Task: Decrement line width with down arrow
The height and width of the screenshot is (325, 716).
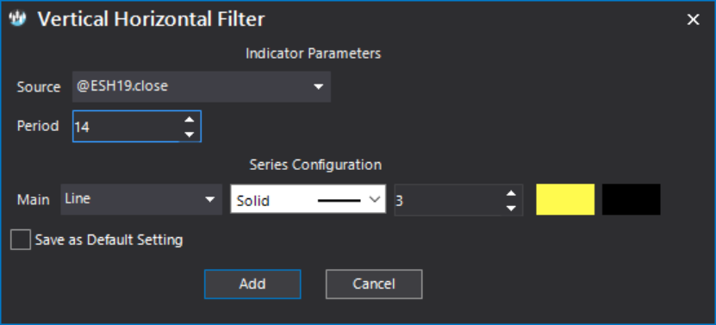Action: pyautogui.click(x=511, y=208)
